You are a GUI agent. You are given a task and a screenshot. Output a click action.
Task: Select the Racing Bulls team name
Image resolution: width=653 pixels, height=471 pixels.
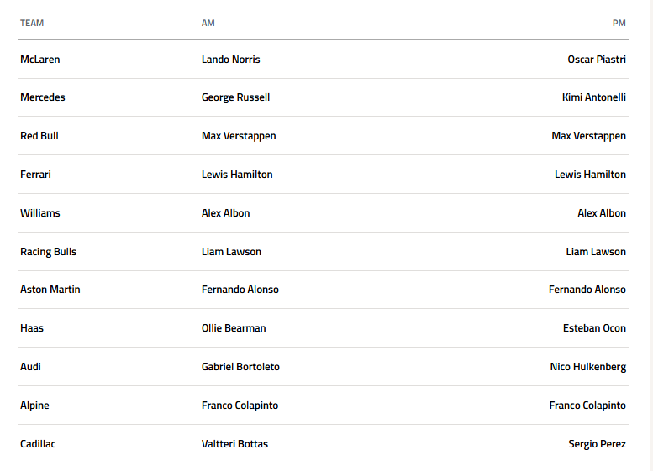click(x=49, y=252)
